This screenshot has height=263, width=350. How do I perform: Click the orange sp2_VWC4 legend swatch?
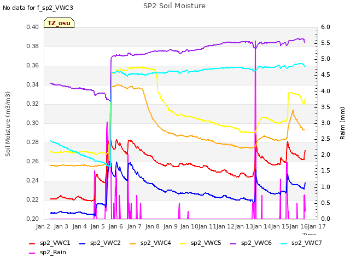pyautogui.click(x=133, y=243)
